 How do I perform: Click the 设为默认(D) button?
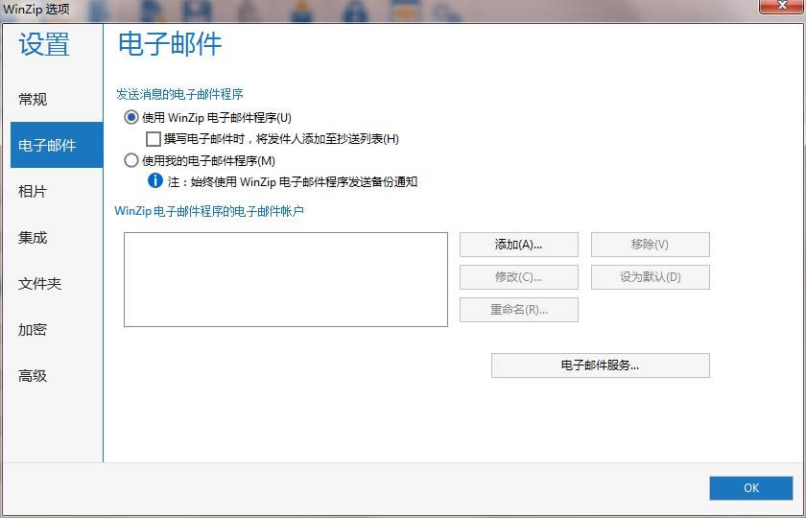click(x=651, y=277)
